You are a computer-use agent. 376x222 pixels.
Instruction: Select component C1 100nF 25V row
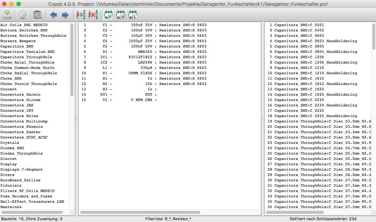tap(144, 25)
